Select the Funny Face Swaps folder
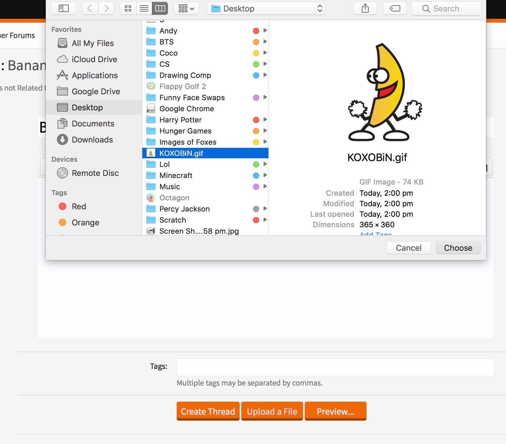This screenshot has height=444, width=506. click(x=205, y=97)
